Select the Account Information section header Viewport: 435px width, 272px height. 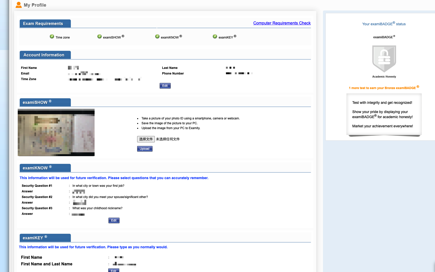pyautogui.click(x=45, y=55)
